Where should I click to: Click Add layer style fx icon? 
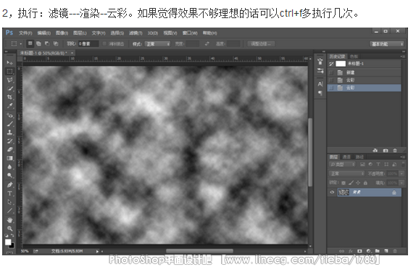351,251
